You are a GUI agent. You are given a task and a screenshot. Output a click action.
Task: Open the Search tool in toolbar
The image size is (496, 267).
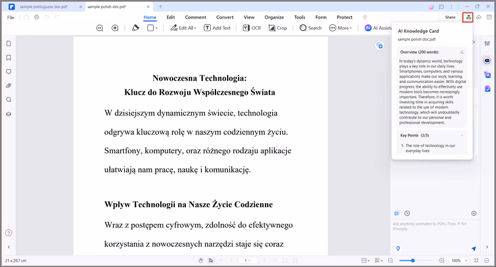pos(311,28)
